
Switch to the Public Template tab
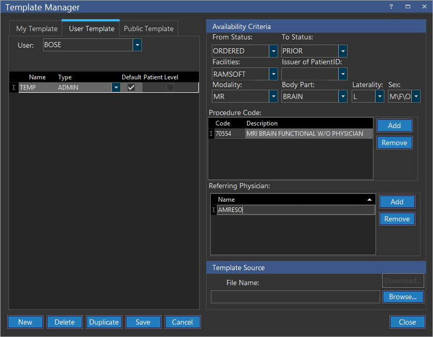point(149,29)
